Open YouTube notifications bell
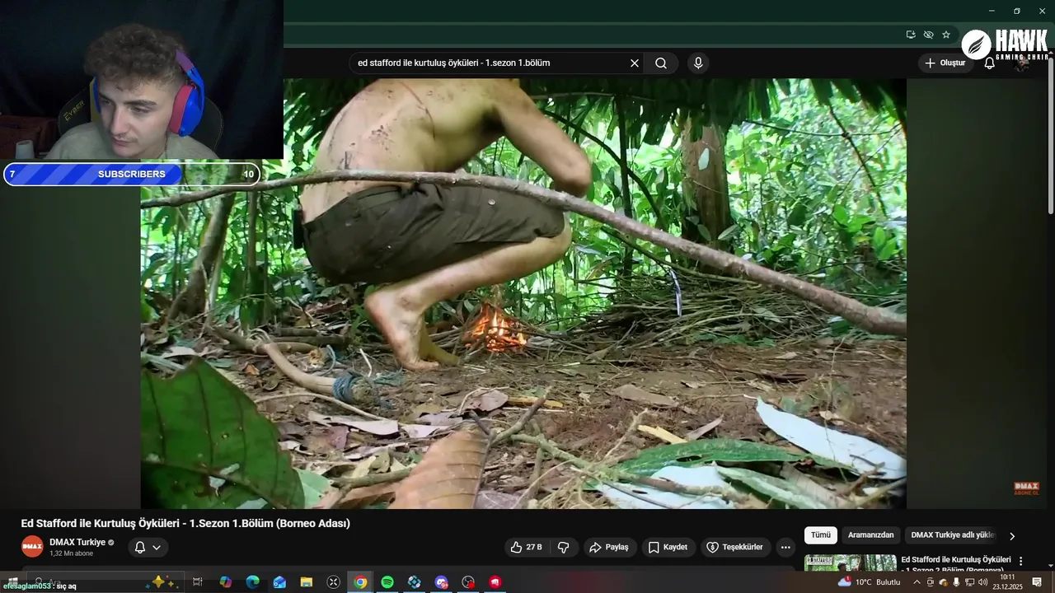1055x593 pixels. tap(990, 63)
